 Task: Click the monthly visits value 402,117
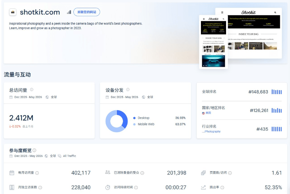point(81,173)
